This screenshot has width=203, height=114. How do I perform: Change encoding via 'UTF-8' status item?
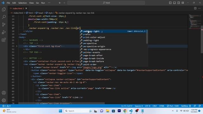click(x=147, y=106)
